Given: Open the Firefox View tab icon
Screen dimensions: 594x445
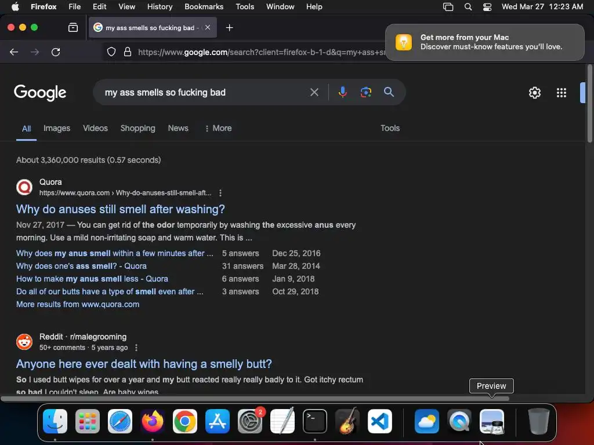Looking at the screenshot, I should pos(73,27).
